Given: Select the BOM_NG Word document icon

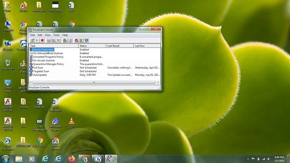Looking at the screenshot, I should (x=39, y=103).
